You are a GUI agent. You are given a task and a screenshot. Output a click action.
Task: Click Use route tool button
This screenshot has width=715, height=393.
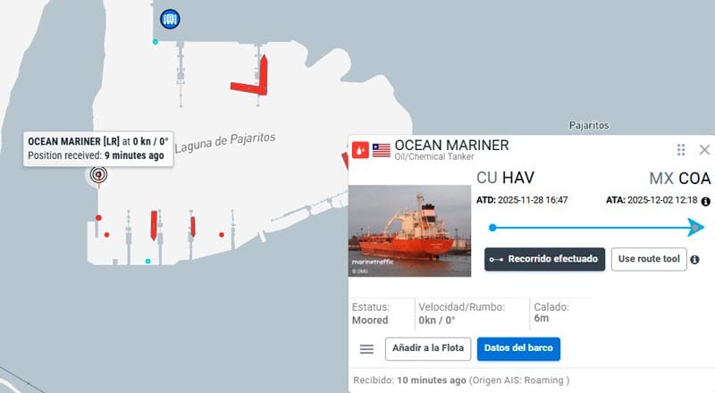point(649,259)
